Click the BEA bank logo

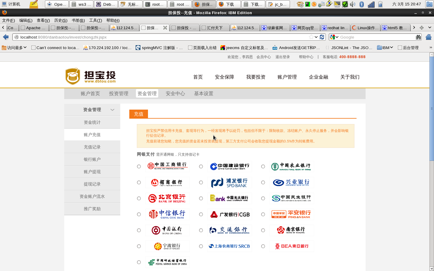coord(292,246)
